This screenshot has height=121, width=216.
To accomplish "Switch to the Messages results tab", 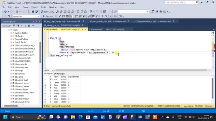I will (x=59, y=74).
